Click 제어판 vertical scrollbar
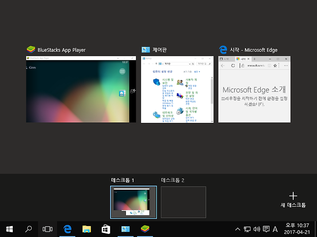317x237 pixels. pyautogui.click(x=212, y=100)
